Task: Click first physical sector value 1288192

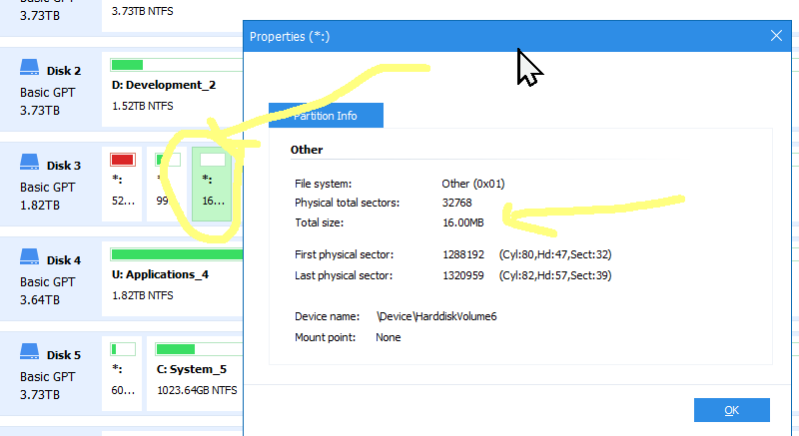Action: 463,254
